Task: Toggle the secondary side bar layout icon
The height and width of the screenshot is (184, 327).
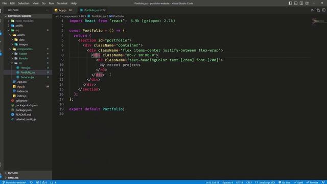Action: tap(301, 3)
